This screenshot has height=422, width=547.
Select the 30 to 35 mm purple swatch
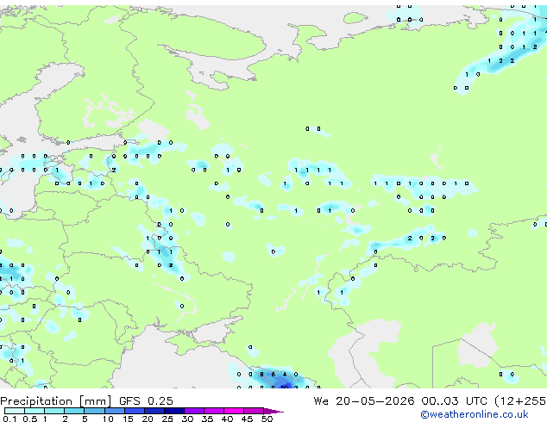tap(194, 411)
